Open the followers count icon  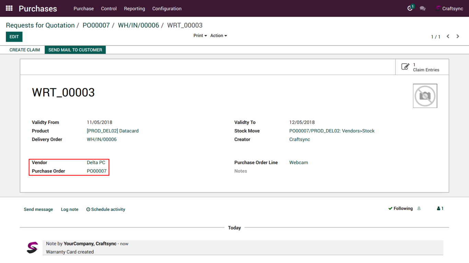(x=440, y=209)
